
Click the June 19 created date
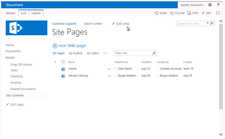click(188, 69)
